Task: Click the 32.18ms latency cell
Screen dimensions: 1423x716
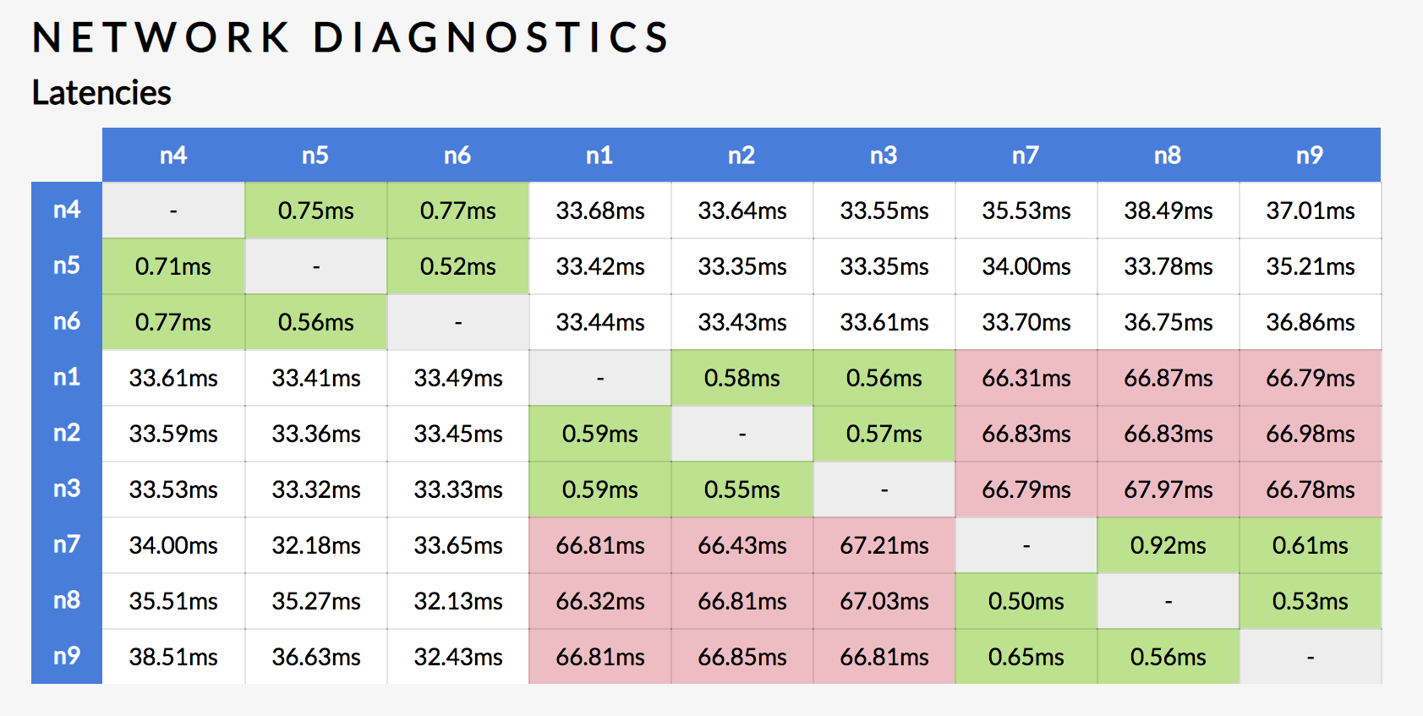Action: pos(315,545)
